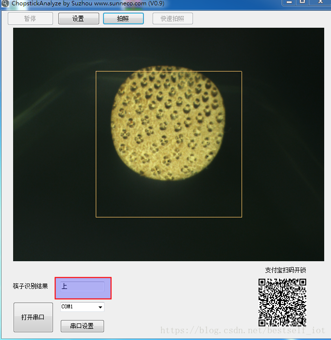Click the Alipay QR code image
Screen dimensions: 331x340
click(282, 303)
